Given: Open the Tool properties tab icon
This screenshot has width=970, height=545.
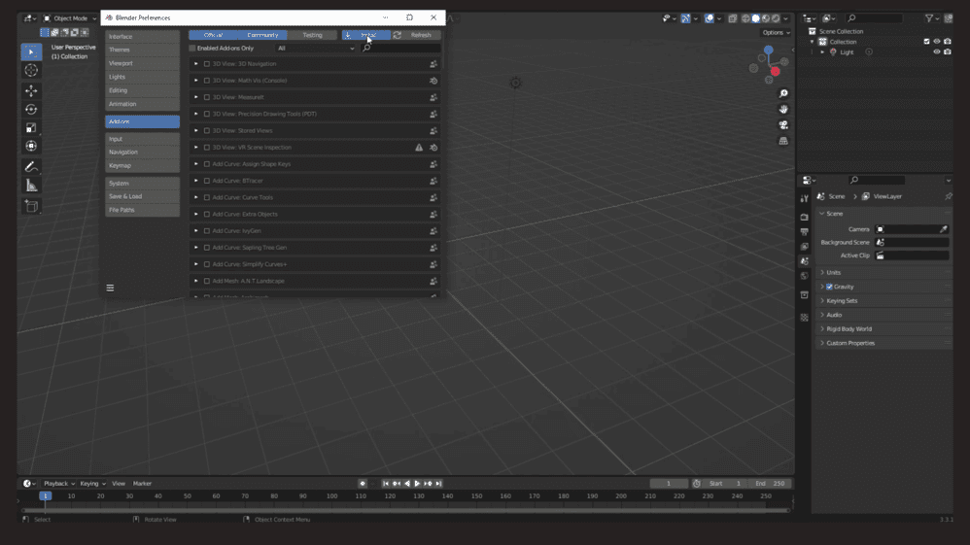Looking at the screenshot, I should coord(804,199).
